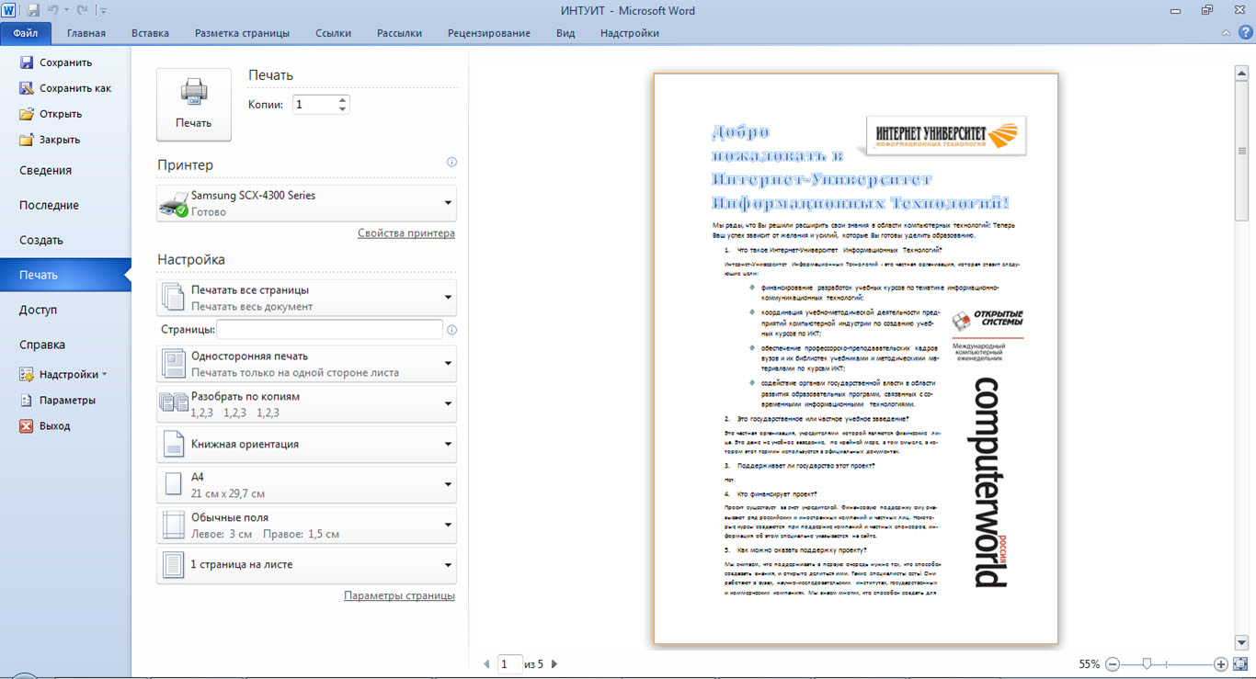Collapse the ribbon with the caret icon
The width and height of the screenshot is (1256, 679).
[1224, 32]
